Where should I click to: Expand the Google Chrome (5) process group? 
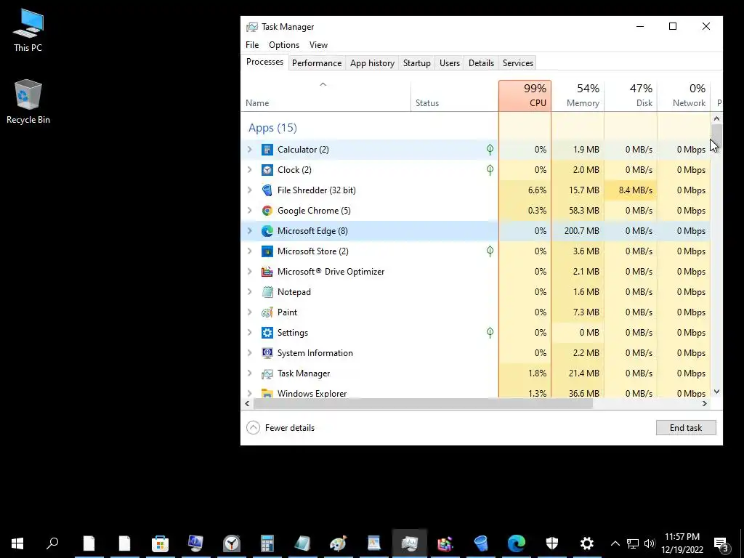250,211
